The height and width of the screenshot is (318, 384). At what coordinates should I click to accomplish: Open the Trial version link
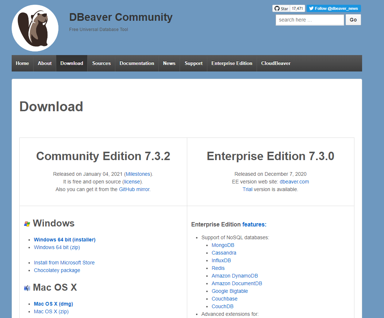(247, 189)
